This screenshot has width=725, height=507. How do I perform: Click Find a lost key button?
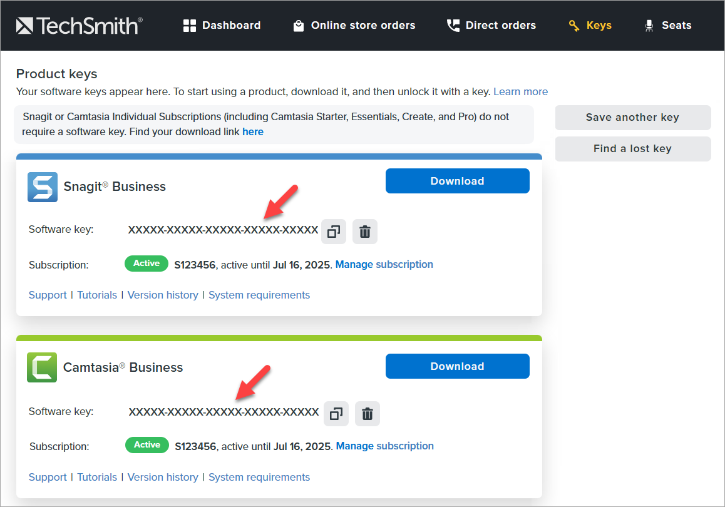632,149
